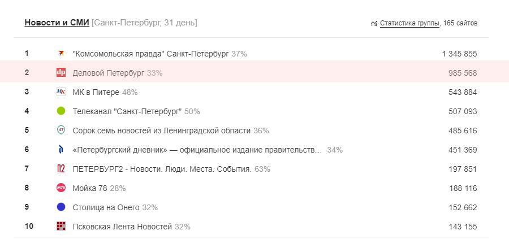Go to Псковская Лента Новостей

(122, 227)
